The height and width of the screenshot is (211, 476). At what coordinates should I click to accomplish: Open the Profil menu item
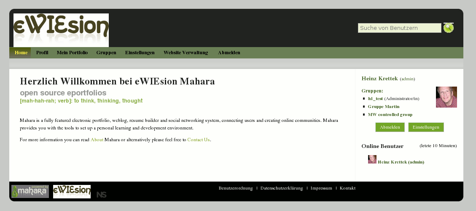click(42, 53)
